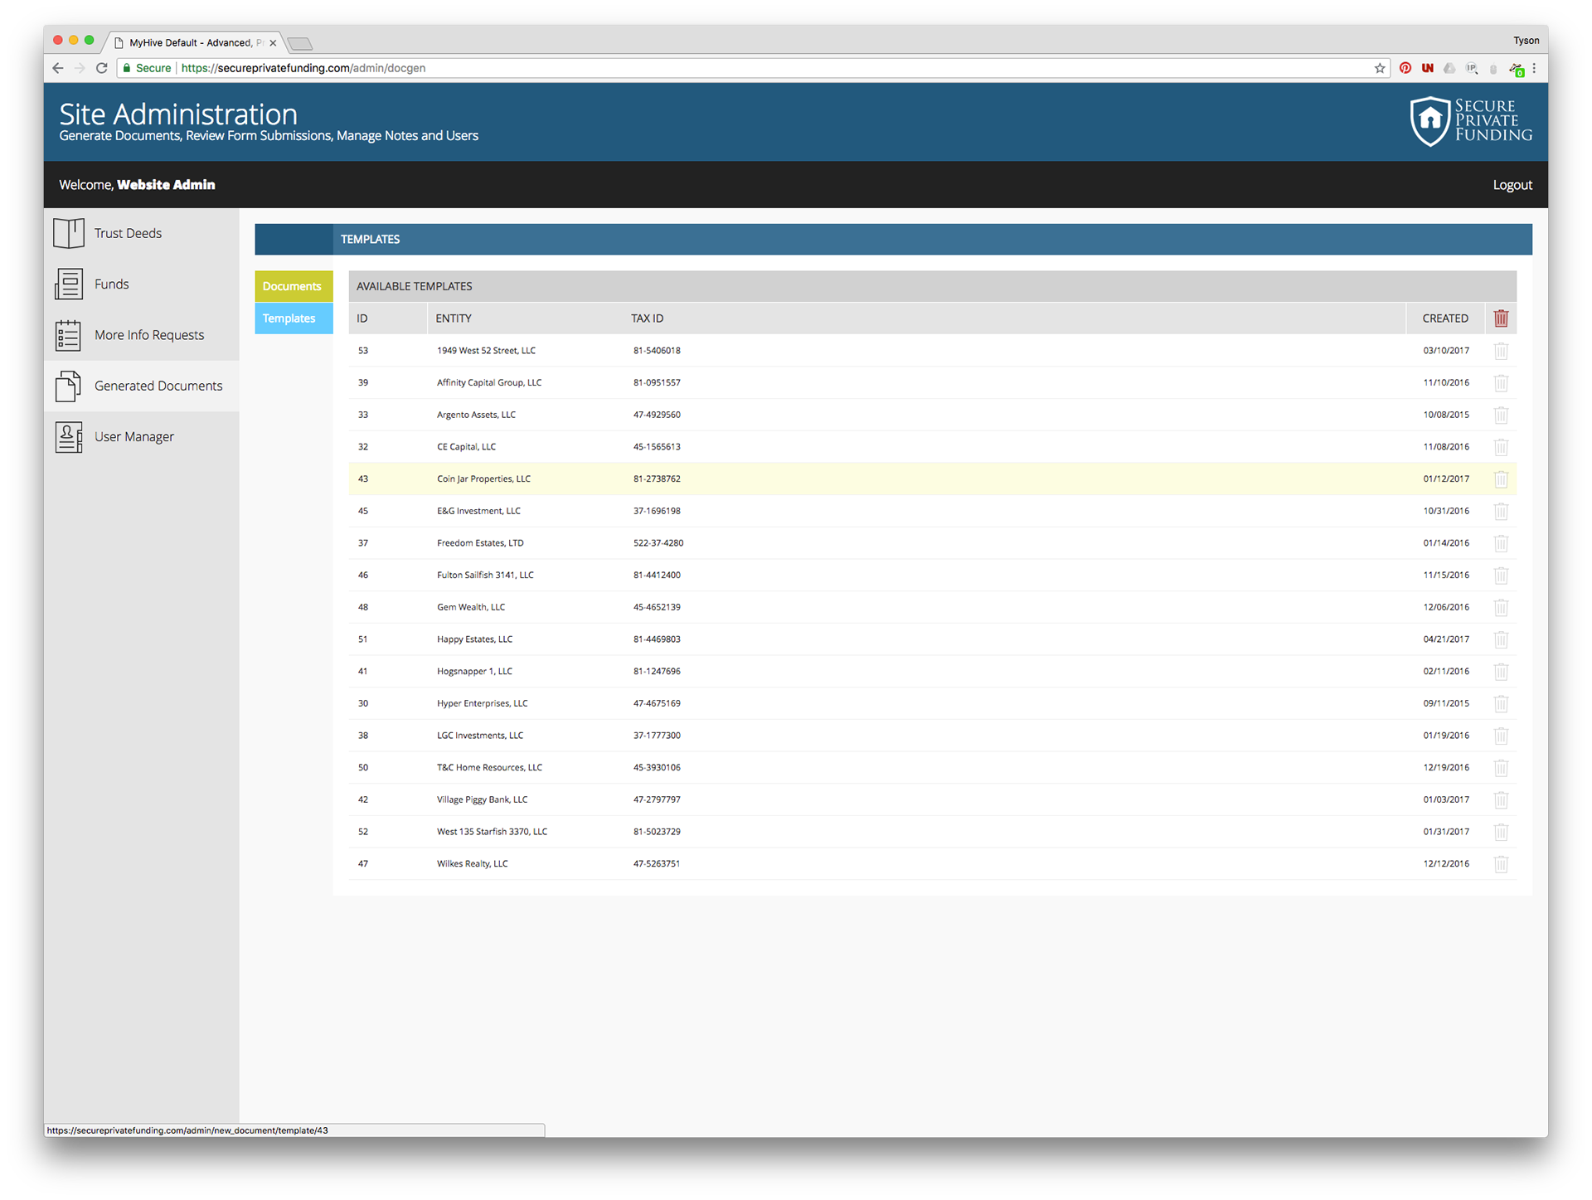This screenshot has width=1592, height=1200.
Task: Open Generated Documents in the sidebar
Action: click(x=141, y=386)
